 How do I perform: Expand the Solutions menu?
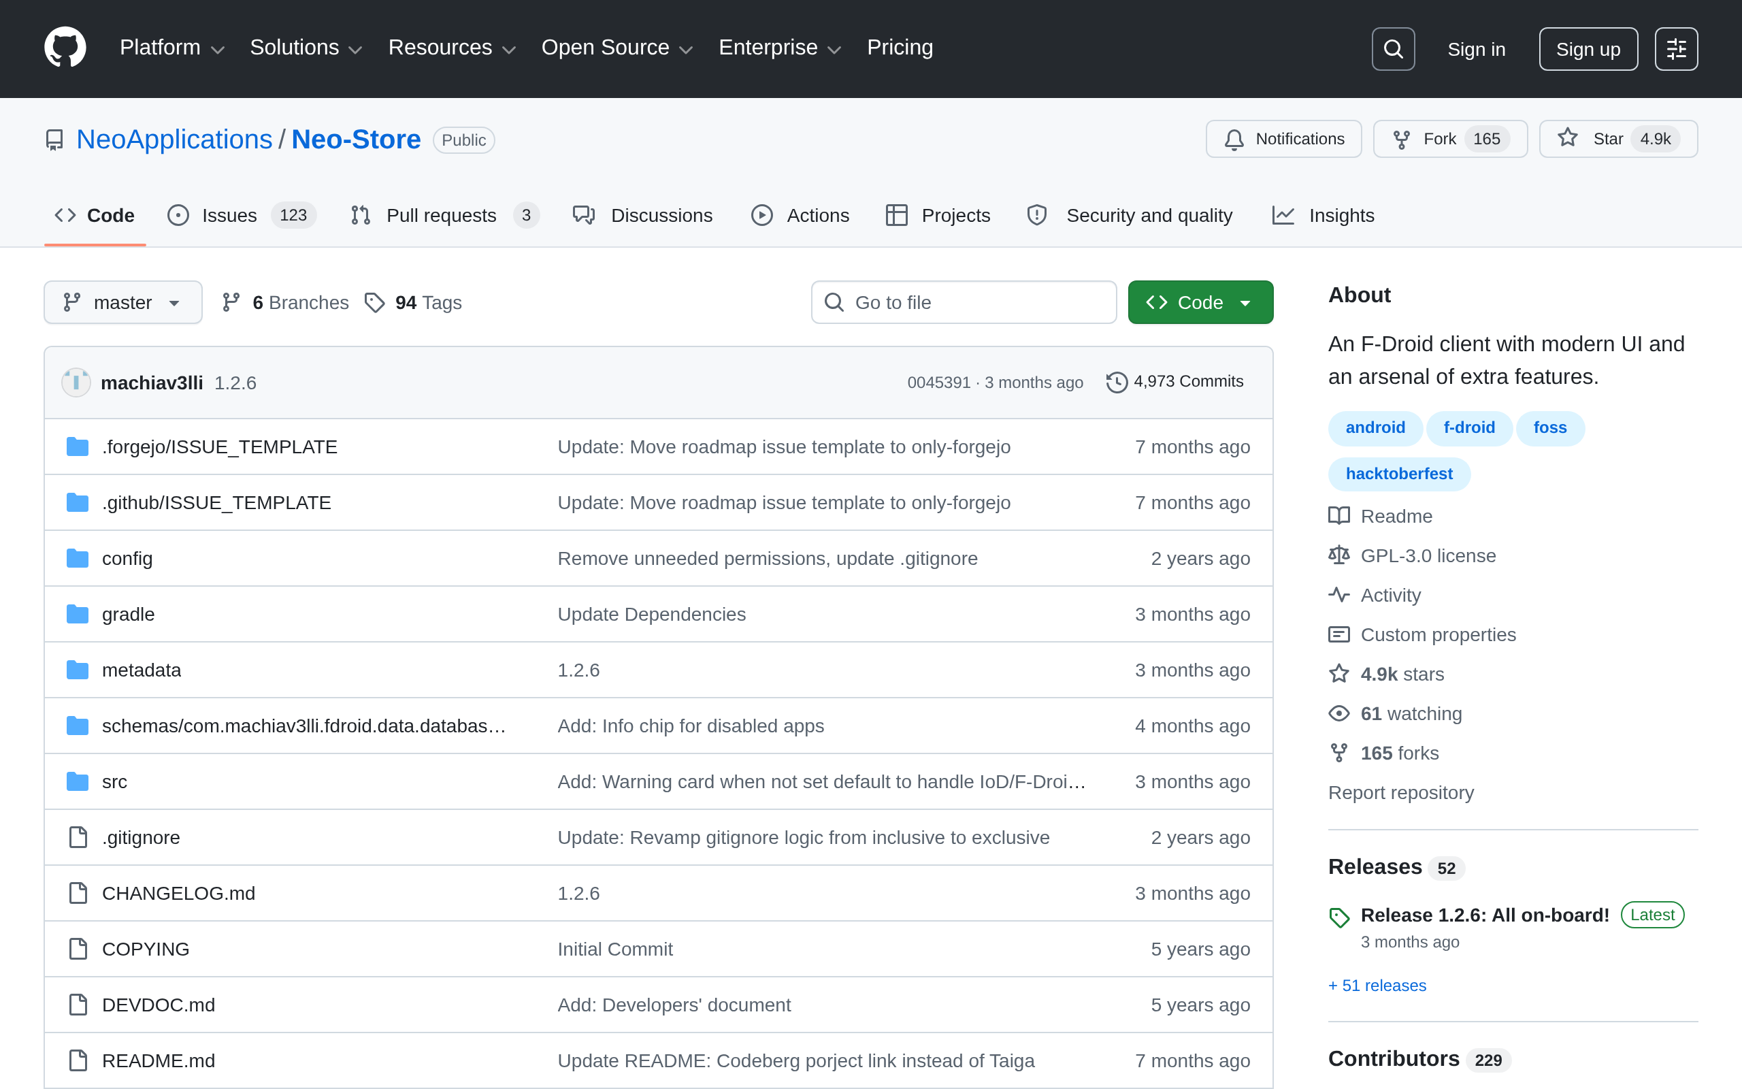[306, 48]
